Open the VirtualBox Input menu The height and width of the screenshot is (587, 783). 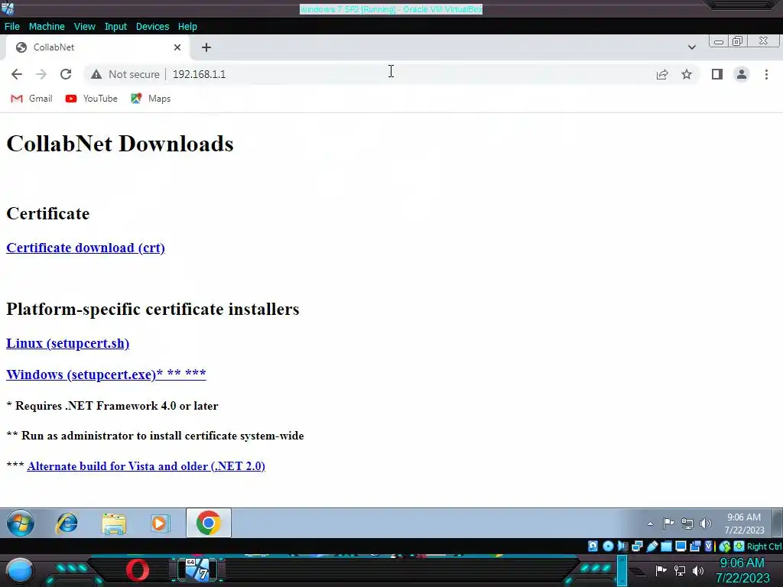[115, 27]
